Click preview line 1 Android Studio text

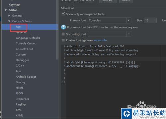click(95, 46)
